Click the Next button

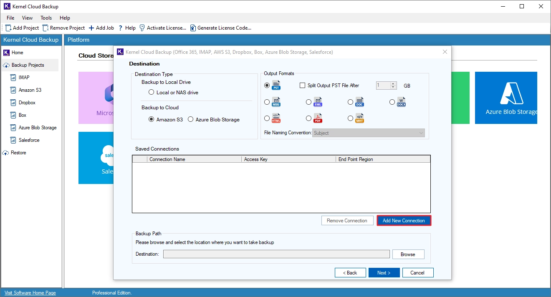tap(384, 273)
